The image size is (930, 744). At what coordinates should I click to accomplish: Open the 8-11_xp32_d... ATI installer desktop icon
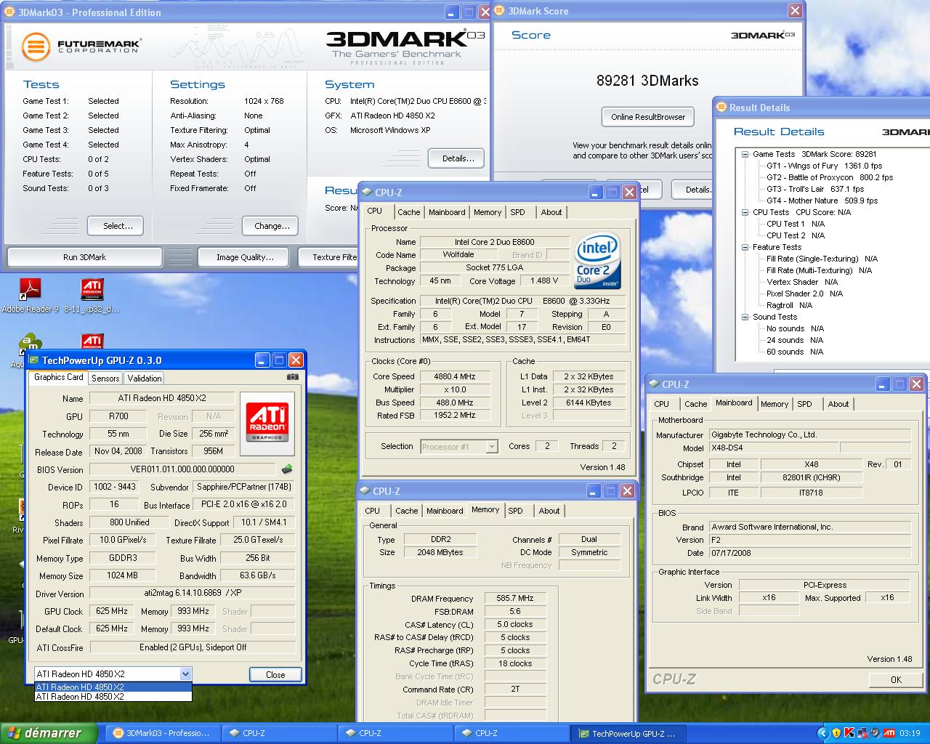click(x=92, y=289)
